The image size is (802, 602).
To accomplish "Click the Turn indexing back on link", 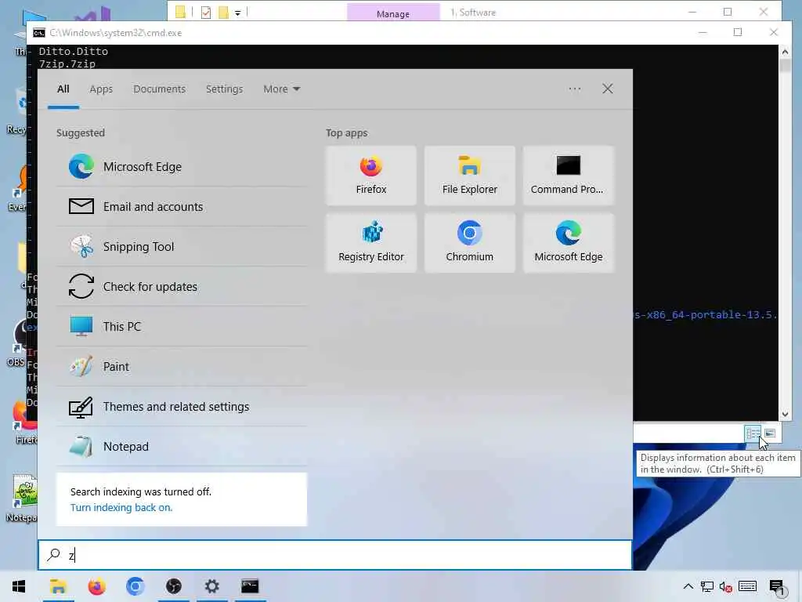I will click(x=121, y=508).
